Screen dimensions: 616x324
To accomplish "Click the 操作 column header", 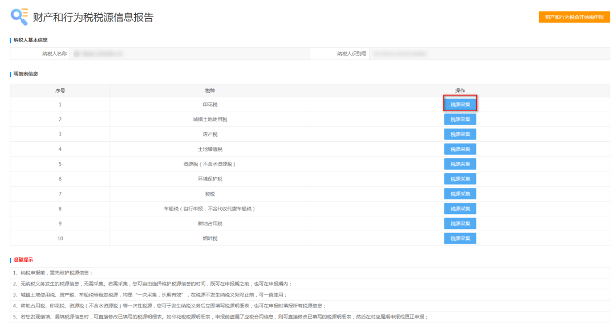I will coord(460,91).
